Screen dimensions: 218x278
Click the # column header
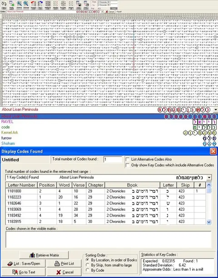(200, 185)
